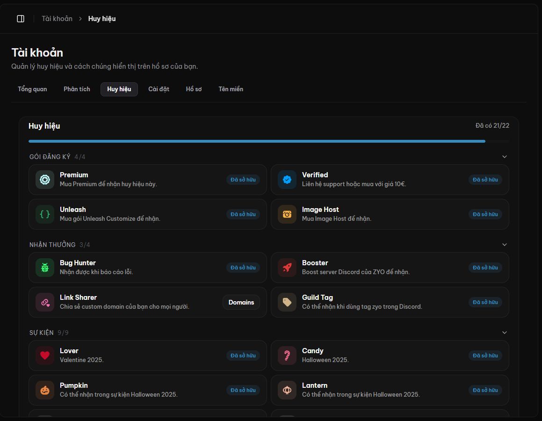542x421 pixels.
Task: Click the Huy hiệu breadcrumb text
Action: (102, 19)
